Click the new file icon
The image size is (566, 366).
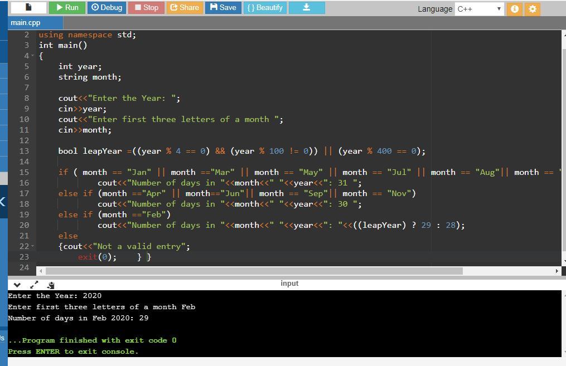click(x=28, y=8)
